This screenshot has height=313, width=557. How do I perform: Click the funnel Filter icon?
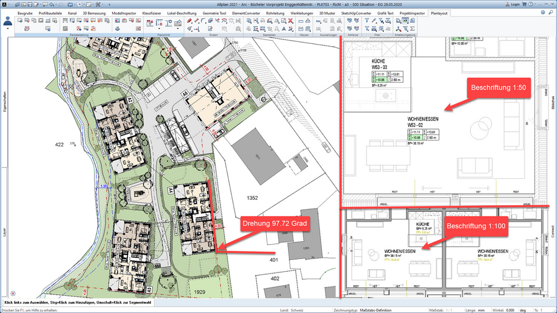click(x=367, y=21)
